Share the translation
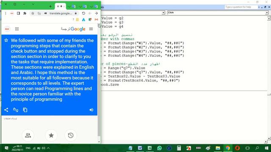This screenshot has width=271, height=152. (6, 110)
